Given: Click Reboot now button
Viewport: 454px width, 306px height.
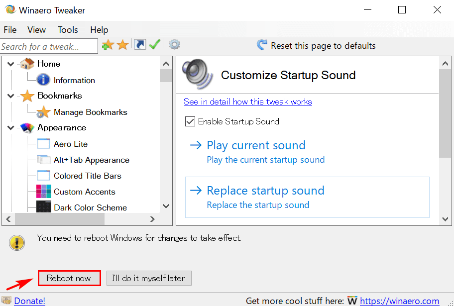Looking at the screenshot, I should (x=69, y=278).
